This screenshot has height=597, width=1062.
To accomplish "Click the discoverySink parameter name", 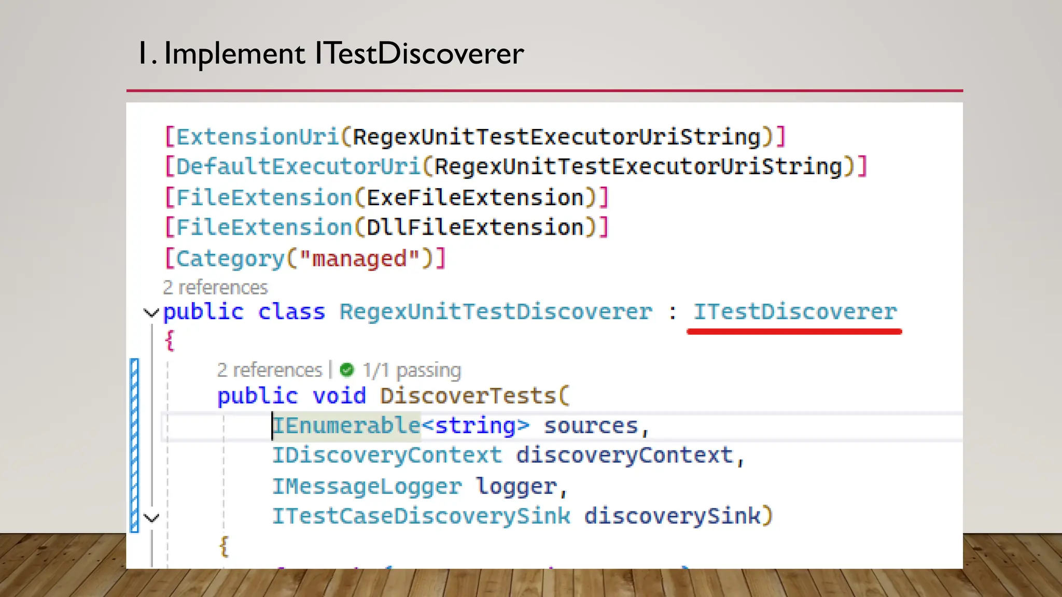I will 673,516.
